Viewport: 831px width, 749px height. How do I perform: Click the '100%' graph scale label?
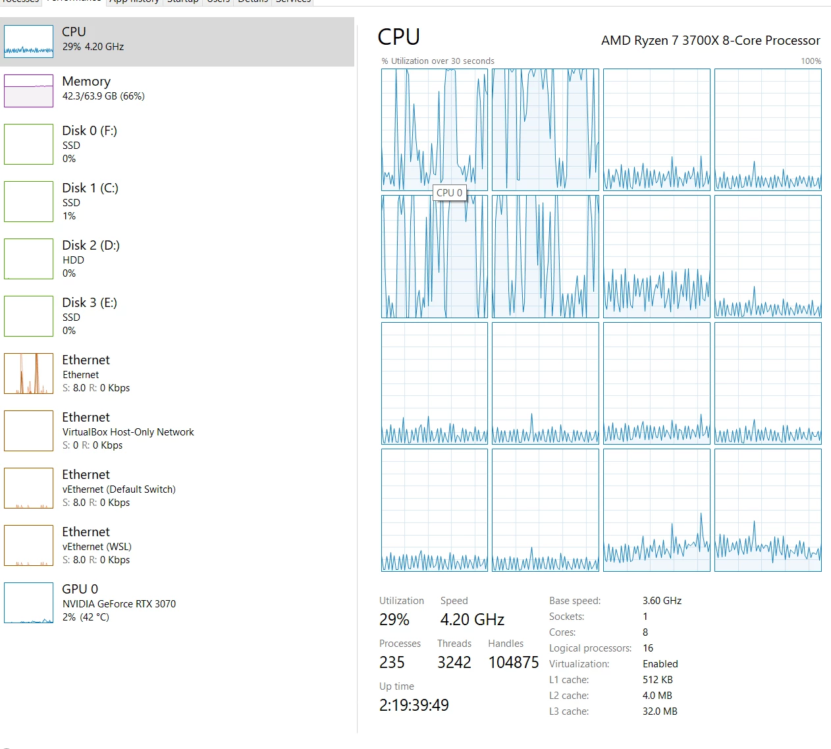coord(811,61)
